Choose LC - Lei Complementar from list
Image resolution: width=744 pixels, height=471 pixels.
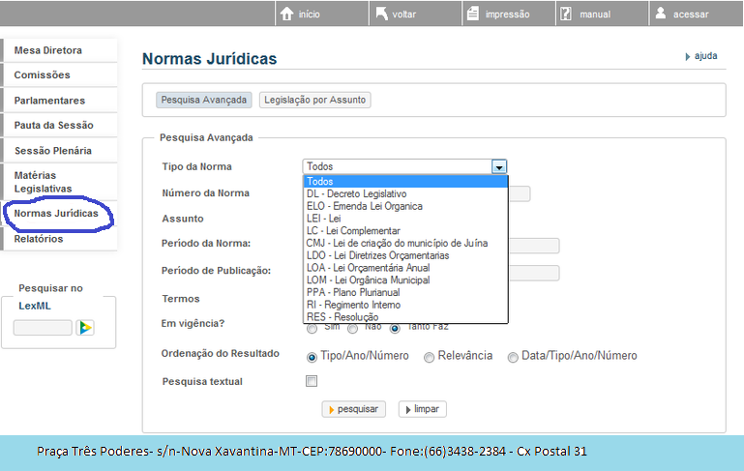(x=353, y=231)
